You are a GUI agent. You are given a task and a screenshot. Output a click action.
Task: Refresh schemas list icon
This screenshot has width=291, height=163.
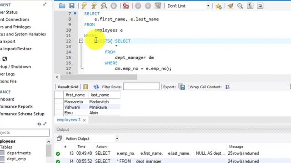[x=39, y=124]
